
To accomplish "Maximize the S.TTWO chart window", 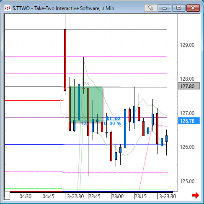I will (179, 8).
